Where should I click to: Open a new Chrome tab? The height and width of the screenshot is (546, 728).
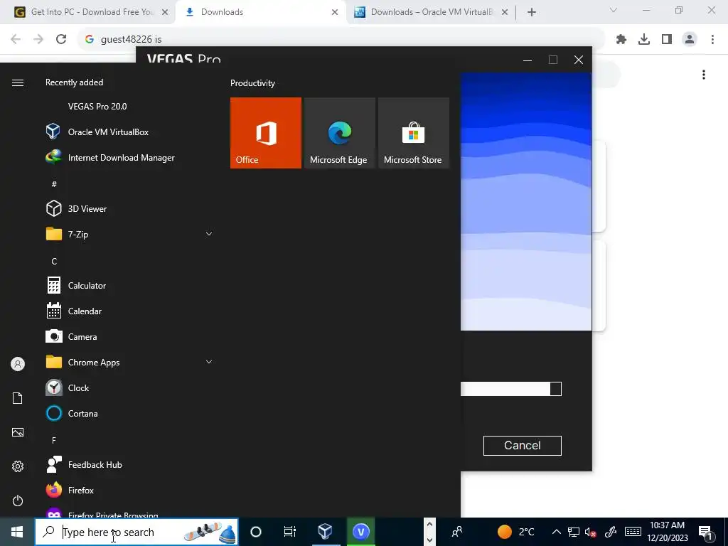tap(532, 12)
